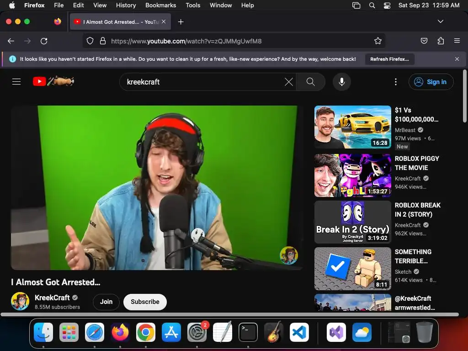Save page to Pocket
Screen dimensions: 468x351
click(x=424, y=41)
